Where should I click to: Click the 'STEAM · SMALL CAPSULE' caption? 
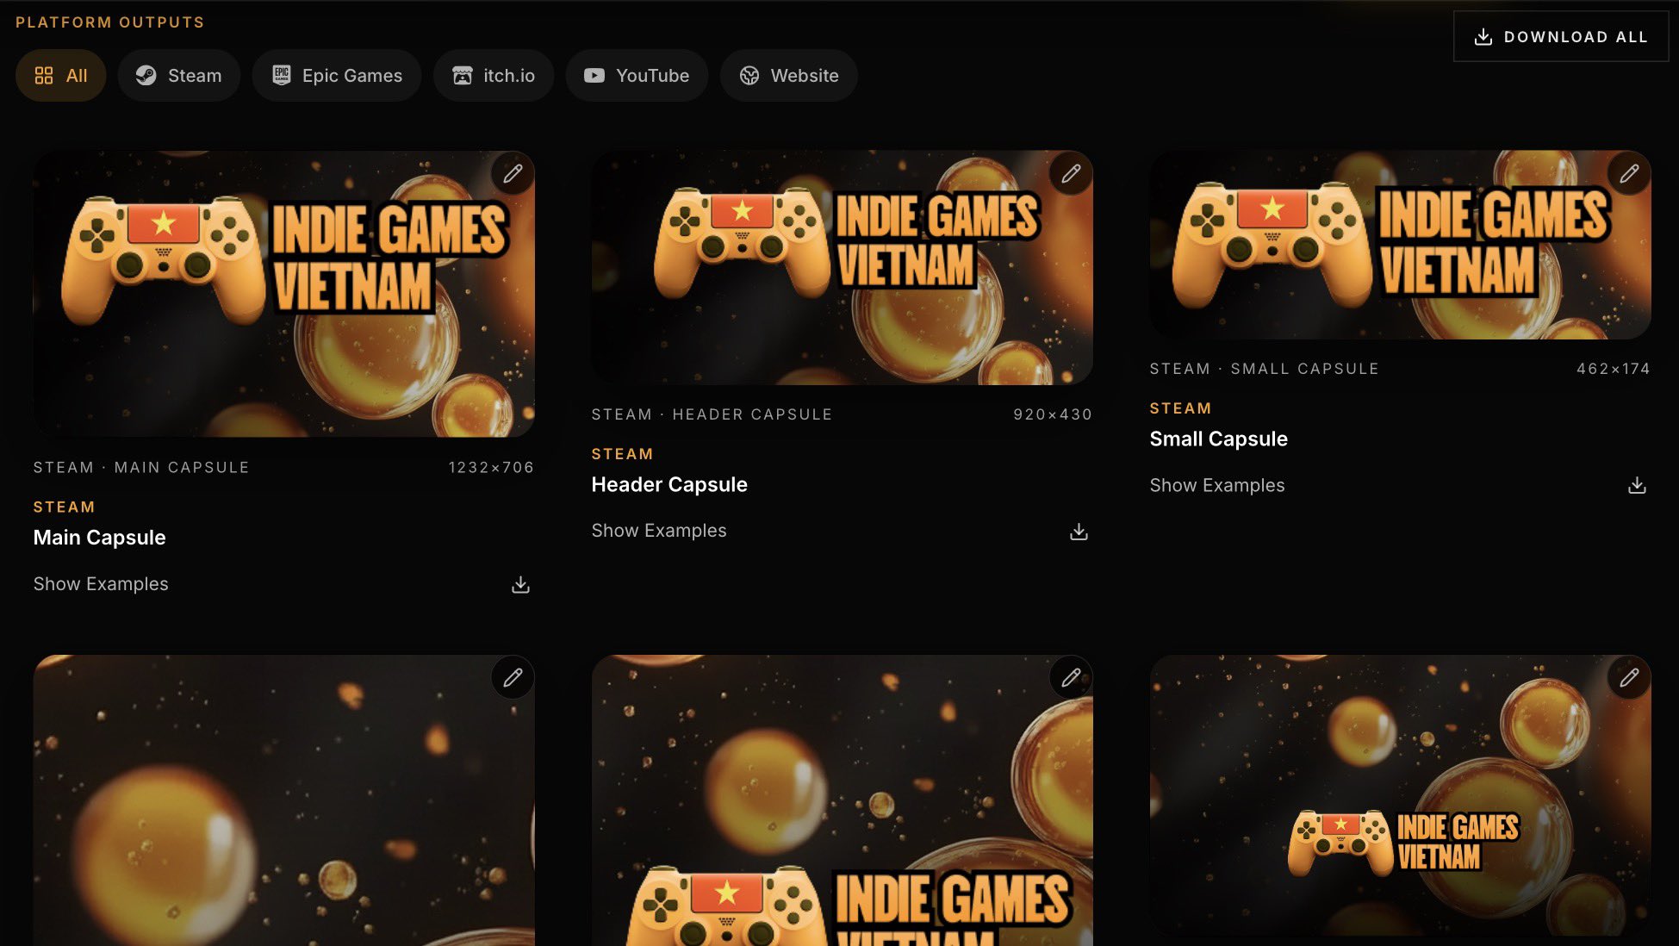tap(1264, 369)
